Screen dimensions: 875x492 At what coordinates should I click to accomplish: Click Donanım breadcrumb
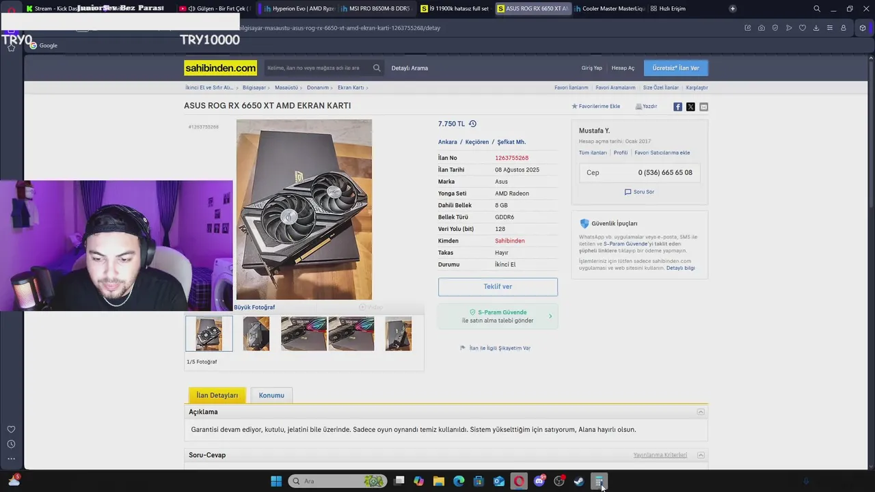click(318, 87)
